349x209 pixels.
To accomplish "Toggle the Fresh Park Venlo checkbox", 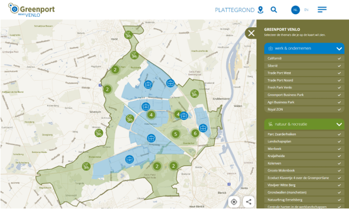I will [x=304, y=87].
